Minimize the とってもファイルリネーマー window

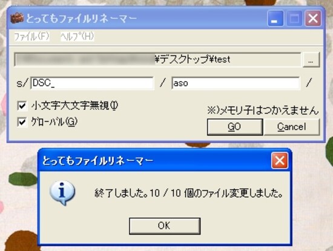point(275,19)
